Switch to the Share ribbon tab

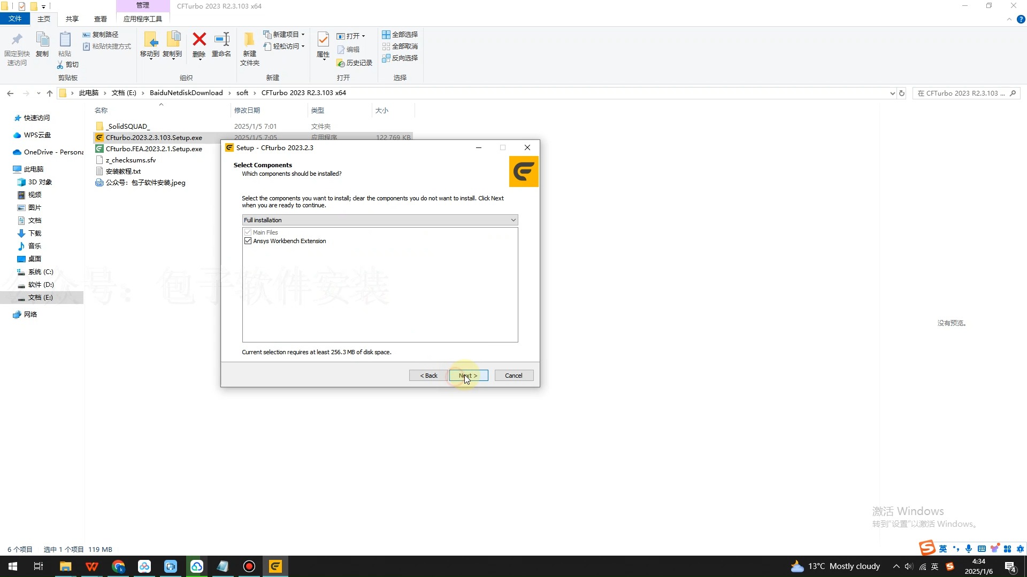point(72,19)
